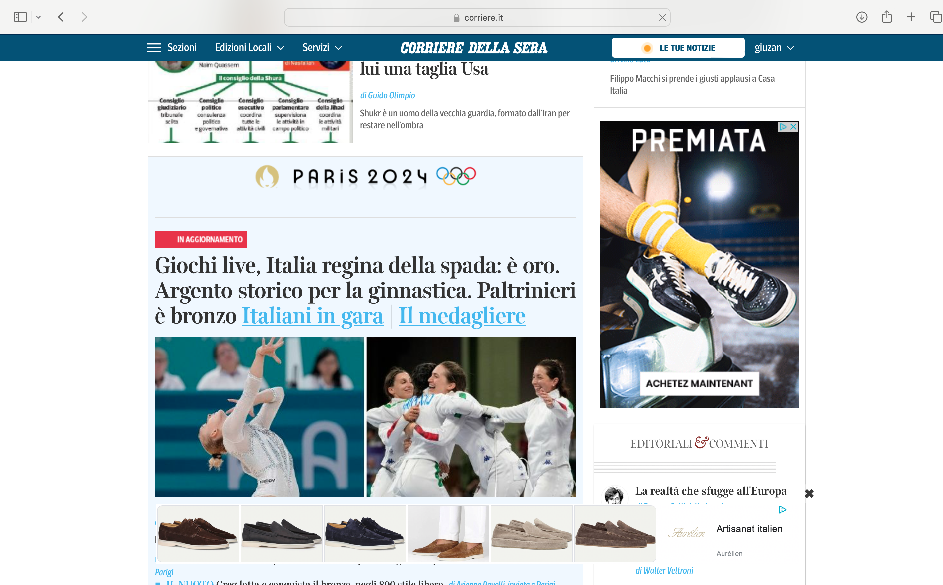Open the Il medagliere link
This screenshot has height=585, width=943.
[462, 315]
